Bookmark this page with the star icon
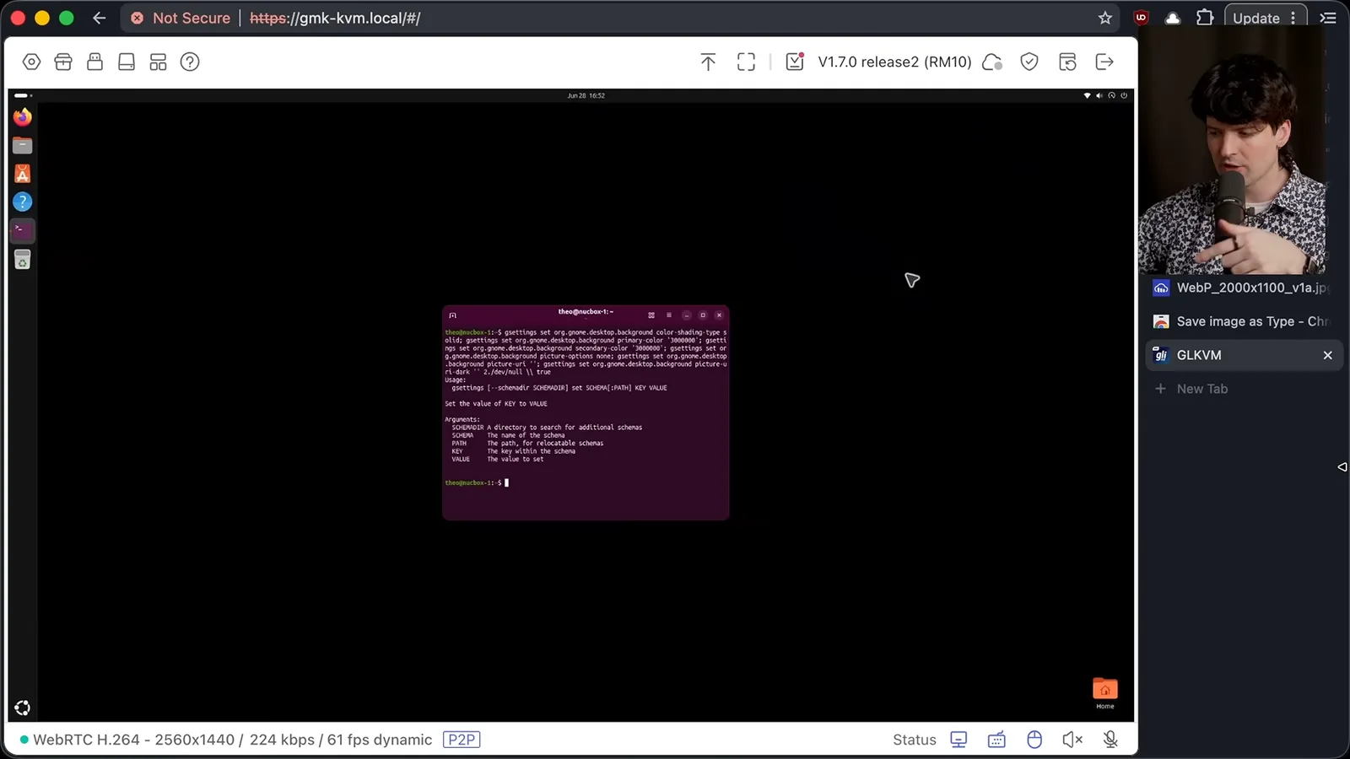The width and height of the screenshot is (1350, 759). click(1105, 18)
